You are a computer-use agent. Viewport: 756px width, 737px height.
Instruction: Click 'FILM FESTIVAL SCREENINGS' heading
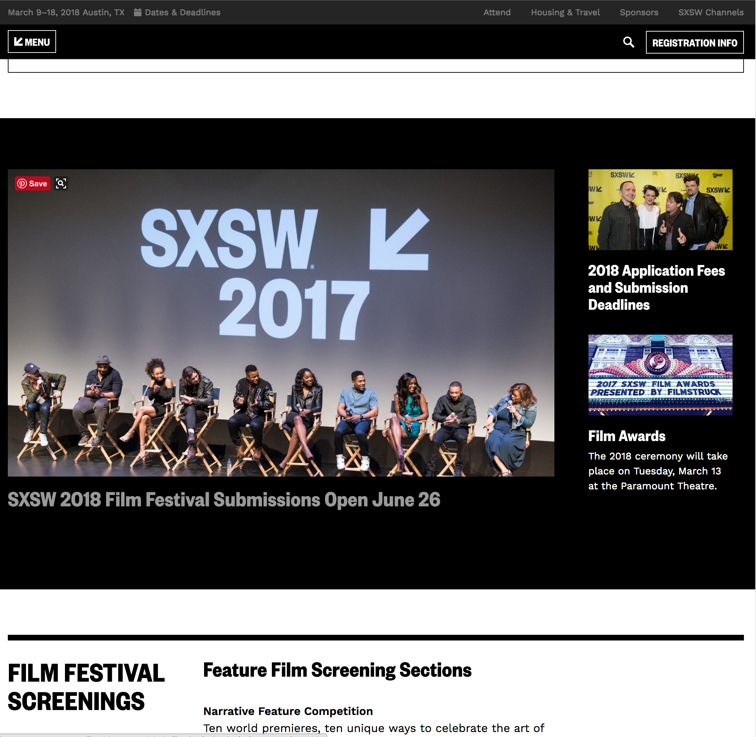[86, 687]
